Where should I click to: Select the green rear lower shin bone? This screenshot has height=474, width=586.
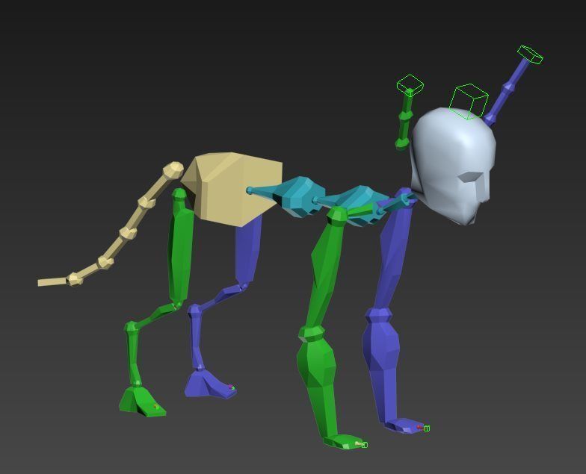pos(133,355)
